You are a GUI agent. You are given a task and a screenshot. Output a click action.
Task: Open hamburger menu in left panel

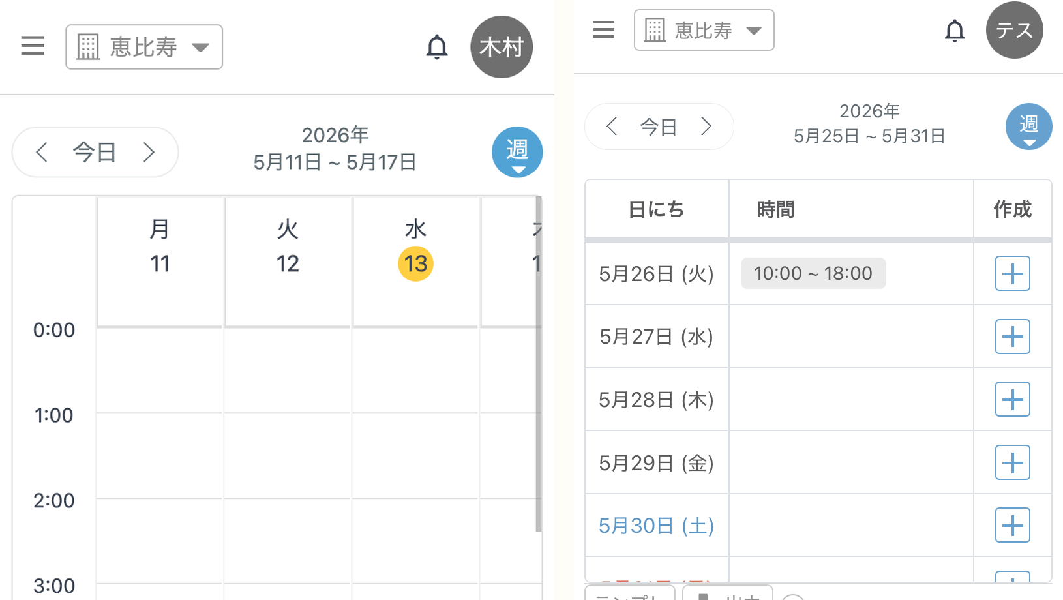[x=33, y=46]
